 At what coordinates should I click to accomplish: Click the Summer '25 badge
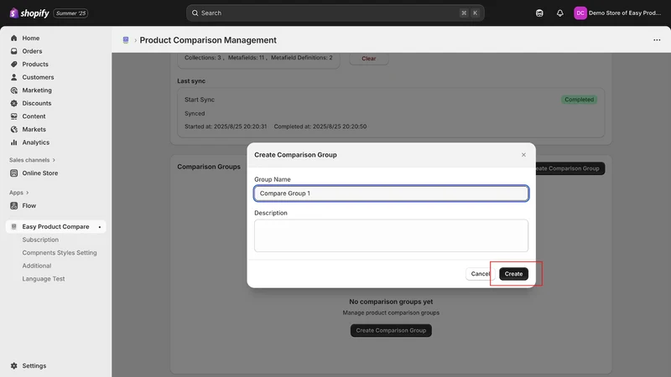(70, 13)
